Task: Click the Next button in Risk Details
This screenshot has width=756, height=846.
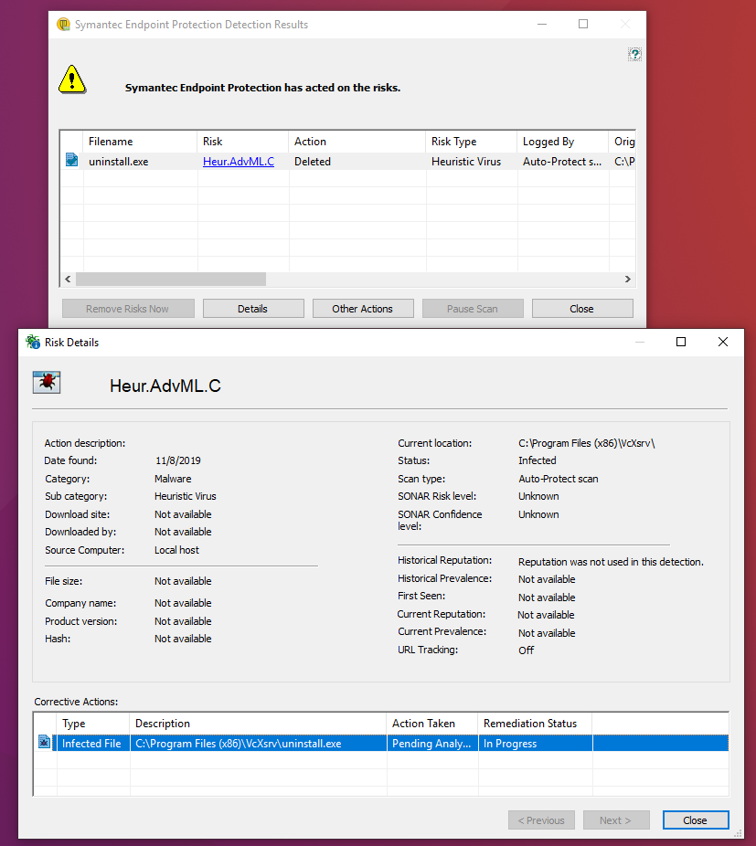Action: pos(616,820)
